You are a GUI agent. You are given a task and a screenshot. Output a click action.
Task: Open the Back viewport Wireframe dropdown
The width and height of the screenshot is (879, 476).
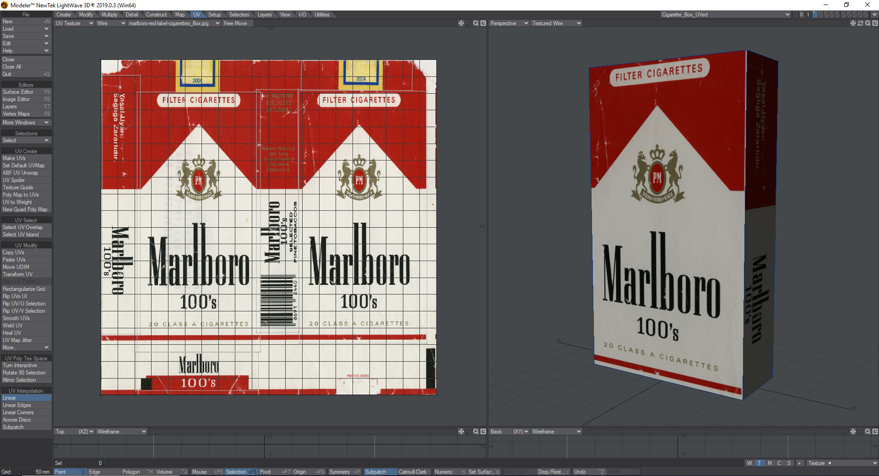click(556, 432)
